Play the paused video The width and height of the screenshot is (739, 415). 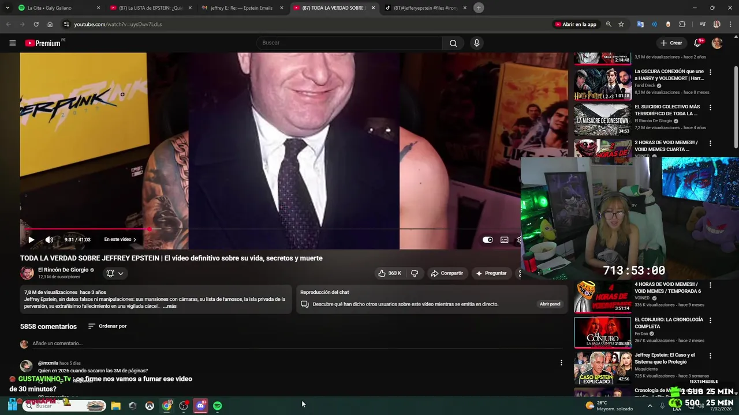(x=31, y=240)
